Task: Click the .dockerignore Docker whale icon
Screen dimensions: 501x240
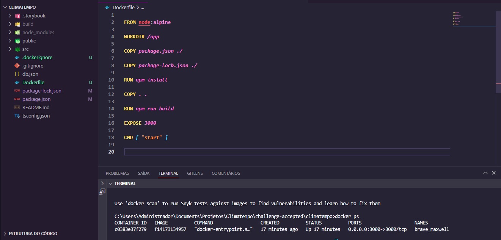Action: point(17,58)
